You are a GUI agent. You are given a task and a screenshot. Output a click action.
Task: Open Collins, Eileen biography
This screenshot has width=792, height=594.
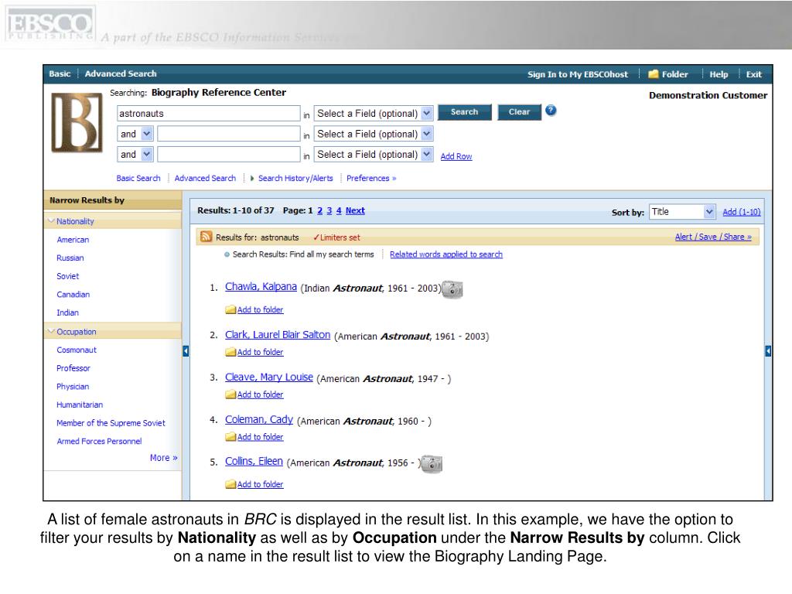(x=254, y=461)
